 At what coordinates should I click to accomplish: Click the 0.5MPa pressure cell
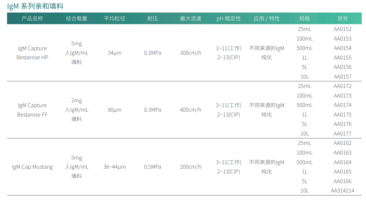pyautogui.click(x=153, y=167)
